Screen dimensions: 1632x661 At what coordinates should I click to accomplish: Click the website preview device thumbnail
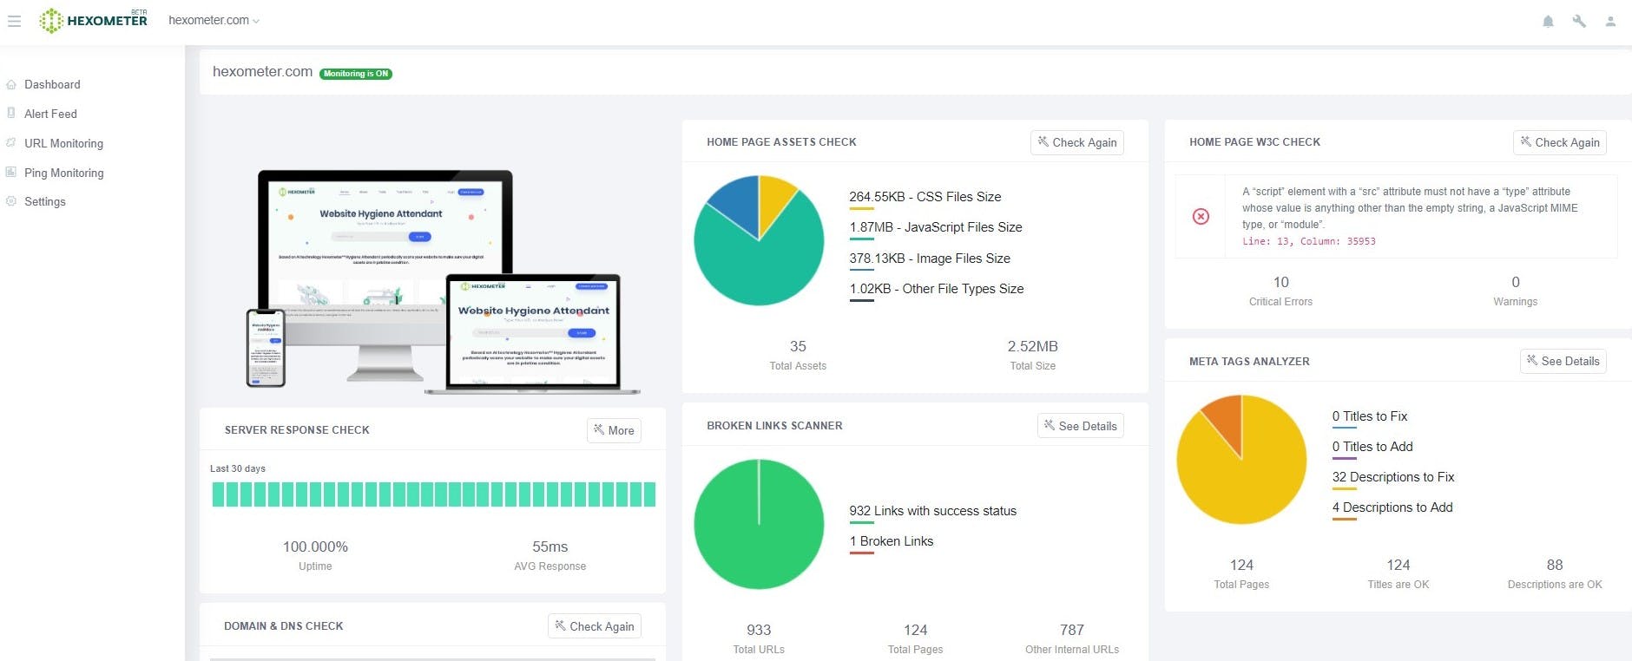443,279
